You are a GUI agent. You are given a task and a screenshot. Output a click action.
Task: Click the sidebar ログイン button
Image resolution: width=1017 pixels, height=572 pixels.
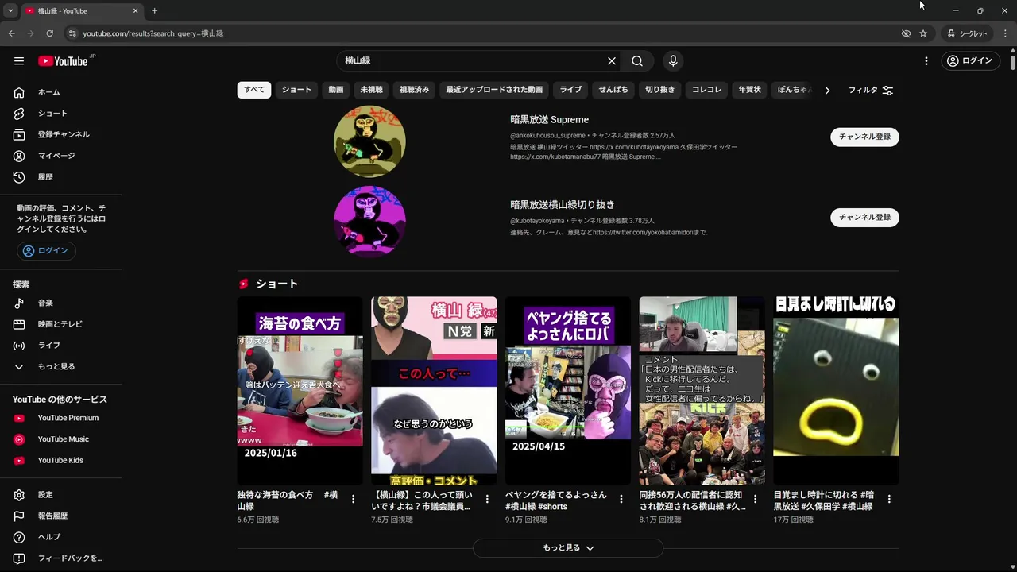pyautogui.click(x=46, y=251)
